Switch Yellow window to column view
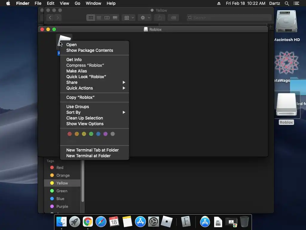This screenshot has height=230, width=306. 107,18
